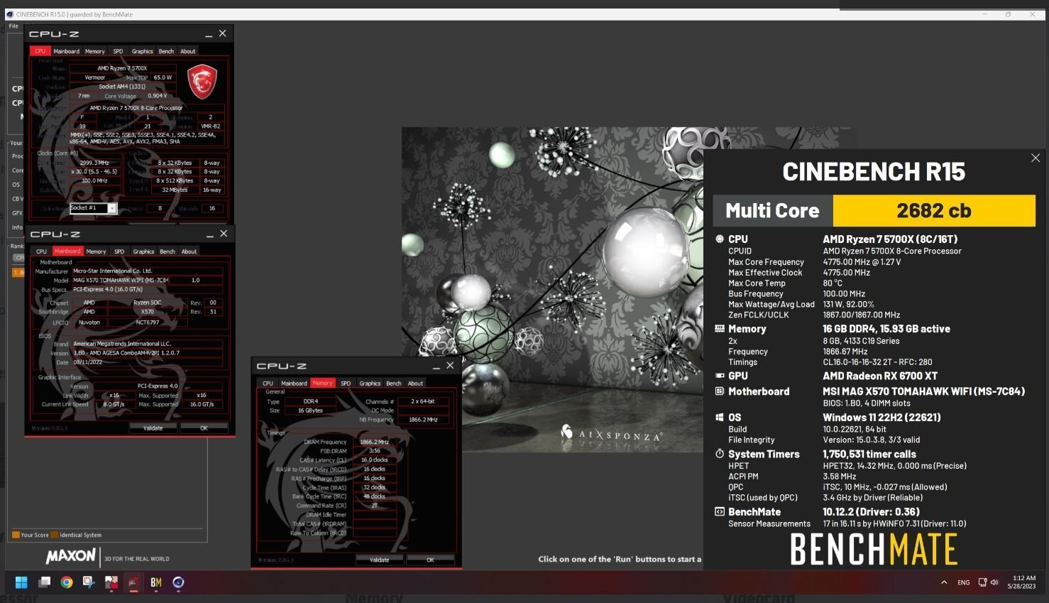Open the volume speaker tray icon
Image resolution: width=1049 pixels, height=603 pixels.
click(994, 582)
